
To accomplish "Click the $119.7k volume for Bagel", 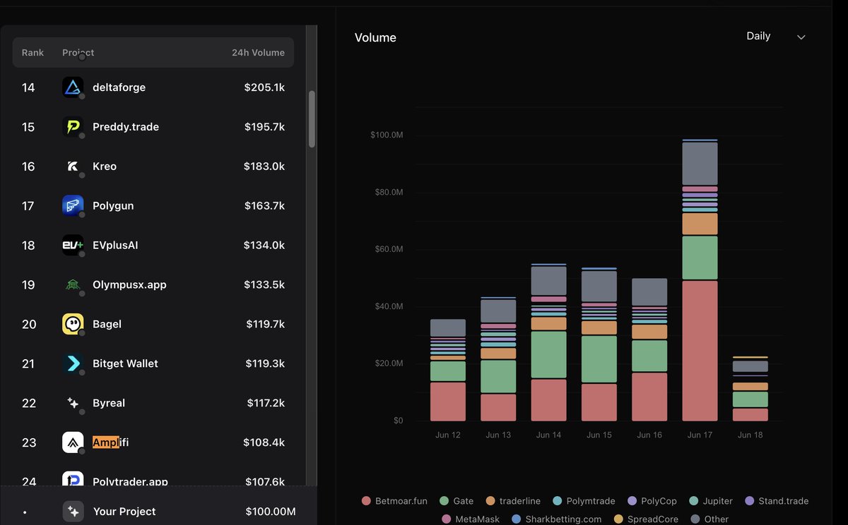I will (265, 325).
